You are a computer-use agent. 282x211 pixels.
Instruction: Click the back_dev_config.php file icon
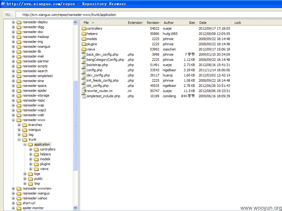(84, 54)
